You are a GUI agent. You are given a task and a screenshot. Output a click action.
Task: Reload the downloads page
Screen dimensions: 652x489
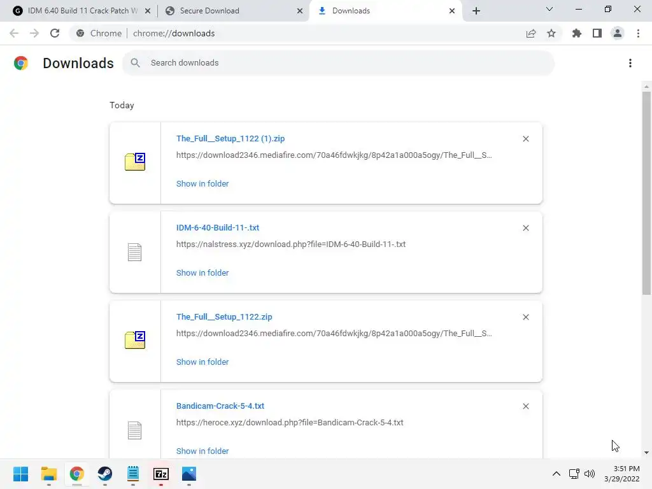(55, 33)
